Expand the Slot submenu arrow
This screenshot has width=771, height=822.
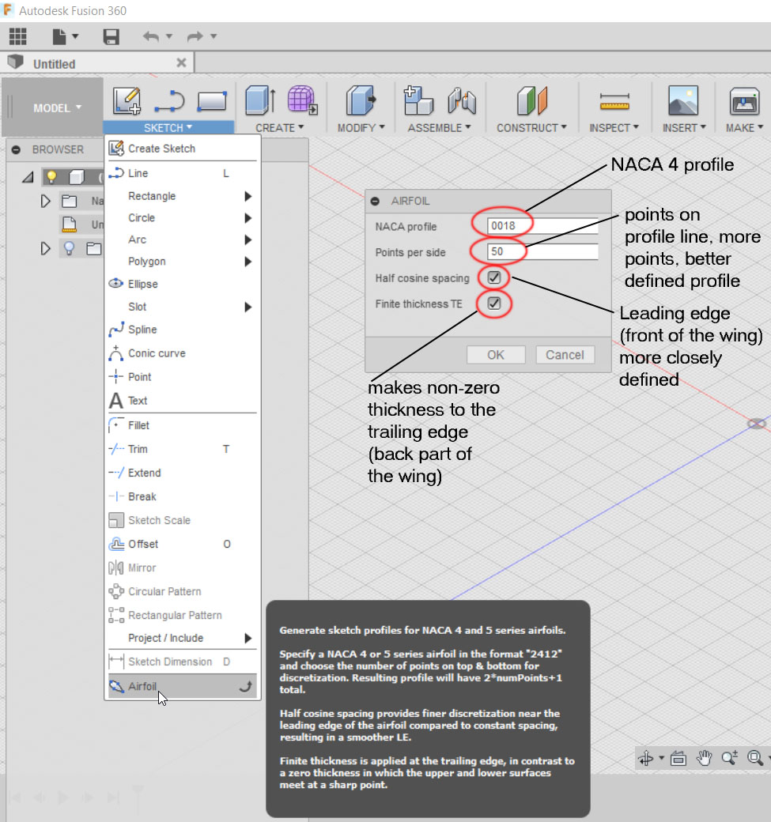(x=248, y=307)
